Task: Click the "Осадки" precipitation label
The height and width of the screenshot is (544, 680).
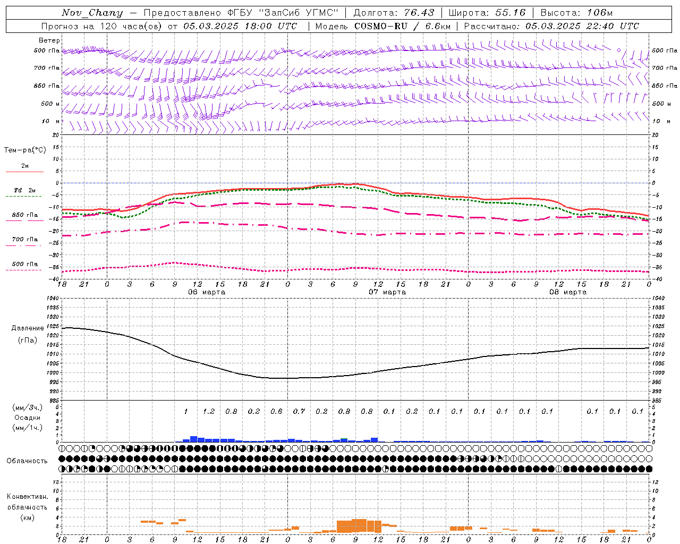Action: point(28,418)
